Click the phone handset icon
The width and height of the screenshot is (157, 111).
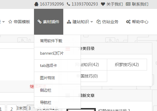coord(69,4)
